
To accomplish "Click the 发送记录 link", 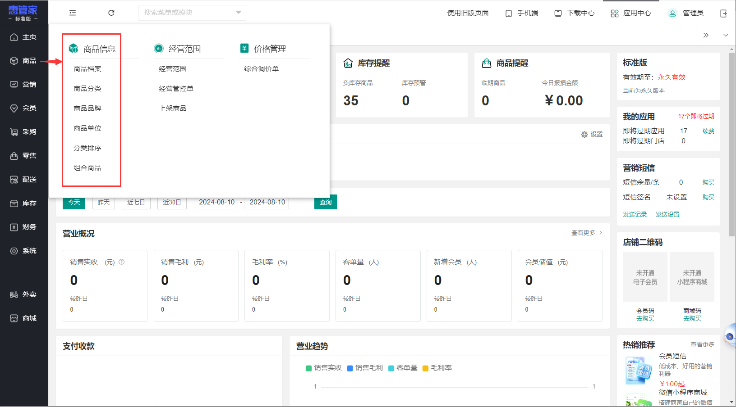I will tap(635, 214).
